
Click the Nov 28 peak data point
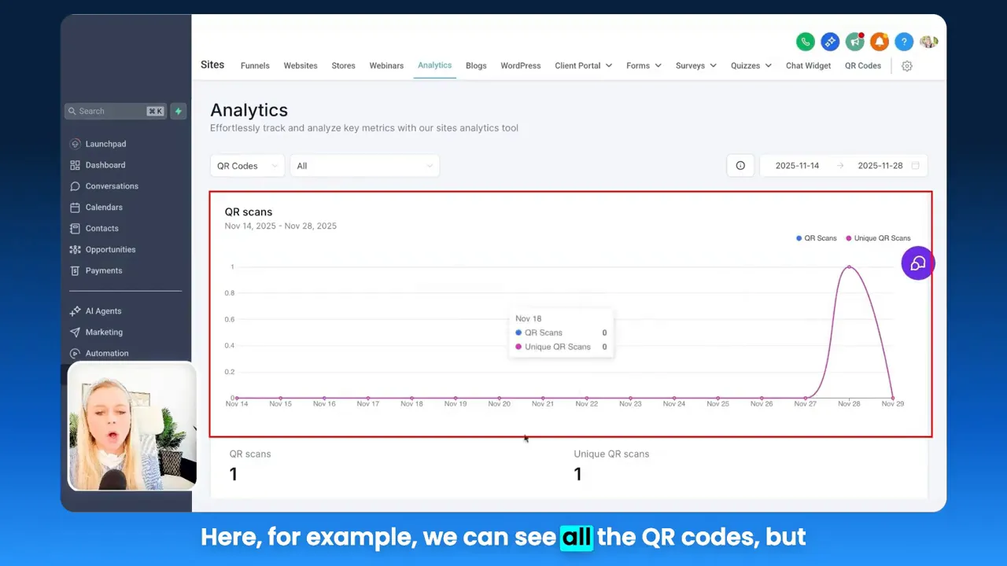pos(849,267)
